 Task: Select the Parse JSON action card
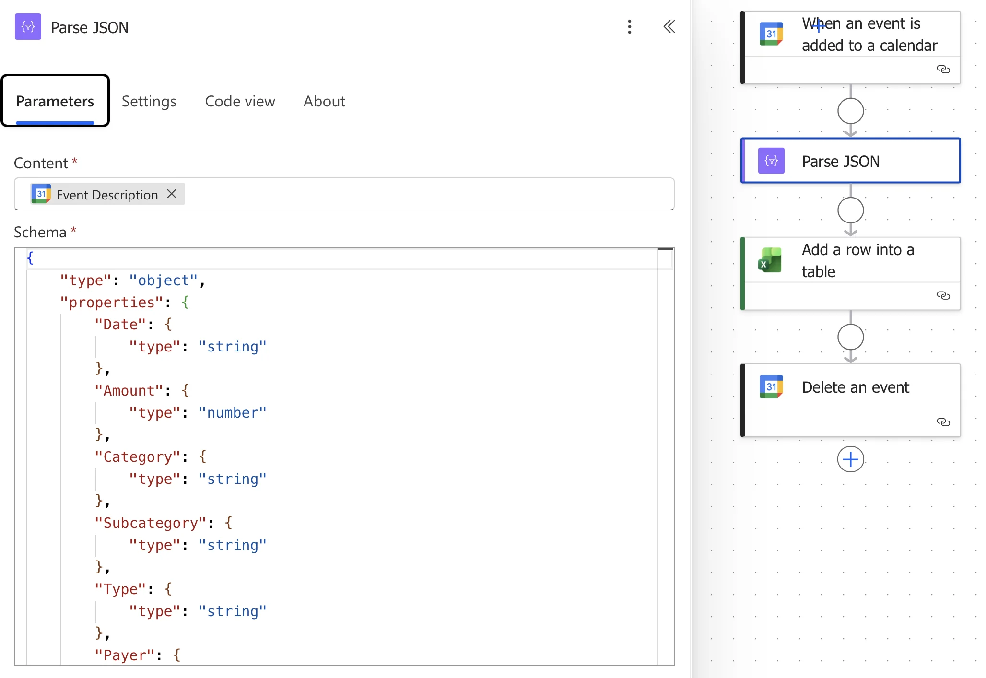click(x=850, y=161)
